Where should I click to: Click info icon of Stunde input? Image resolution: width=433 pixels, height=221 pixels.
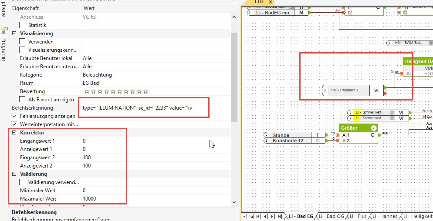coord(267,135)
